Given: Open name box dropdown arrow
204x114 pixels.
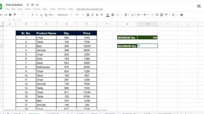Looking at the screenshot, I should click(x=9, y=20).
